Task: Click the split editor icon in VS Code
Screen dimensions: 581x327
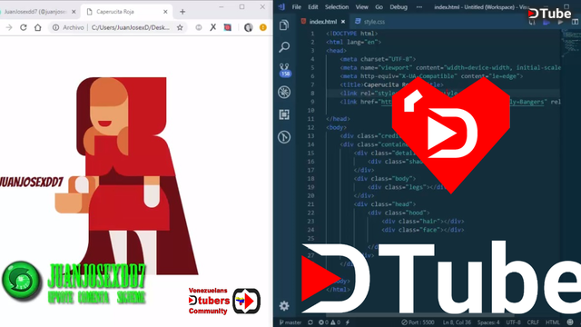Action: tap(575, 22)
